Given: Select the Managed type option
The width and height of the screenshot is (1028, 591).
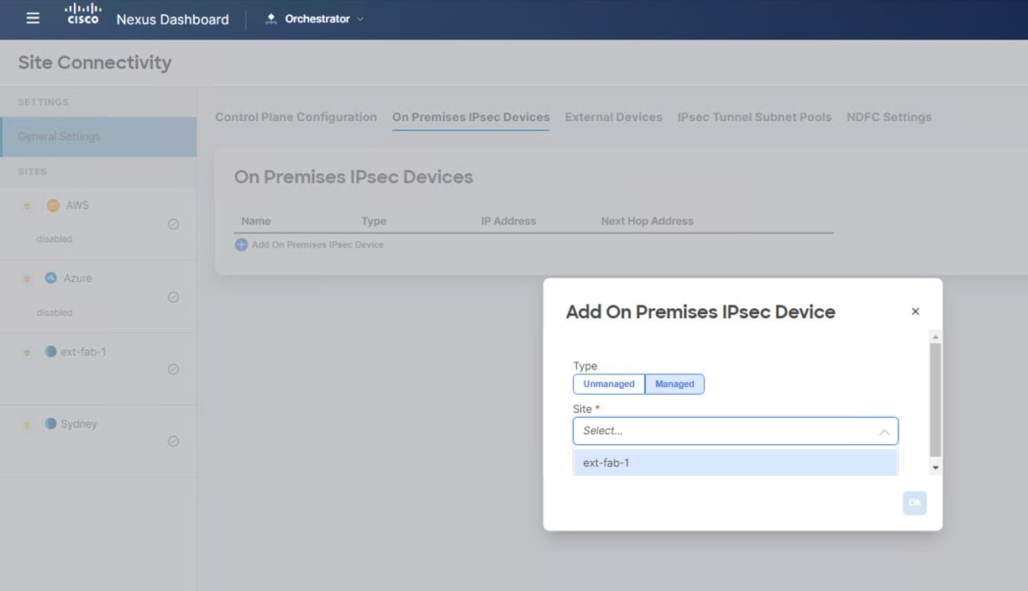Looking at the screenshot, I should pyautogui.click(x=674, y=384).
